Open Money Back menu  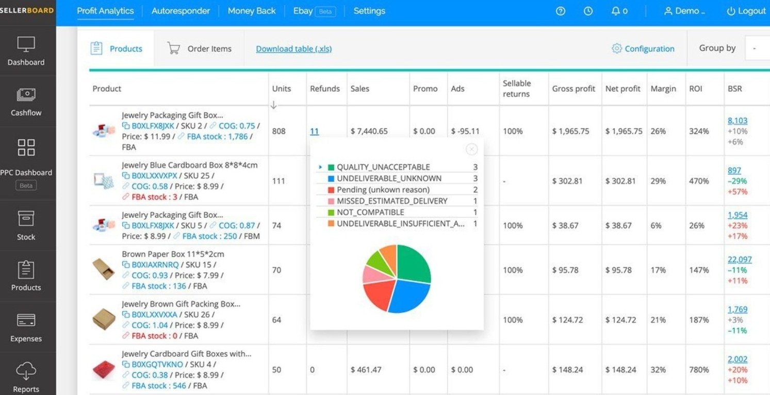click(252, 11)
